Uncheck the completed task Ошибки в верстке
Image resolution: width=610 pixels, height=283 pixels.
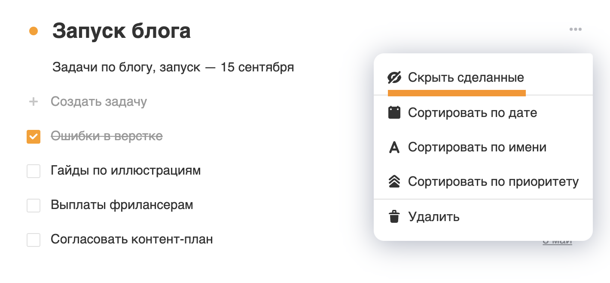click(x=34, y=137)
